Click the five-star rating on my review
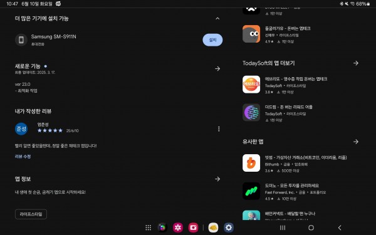 pos(50,130)
